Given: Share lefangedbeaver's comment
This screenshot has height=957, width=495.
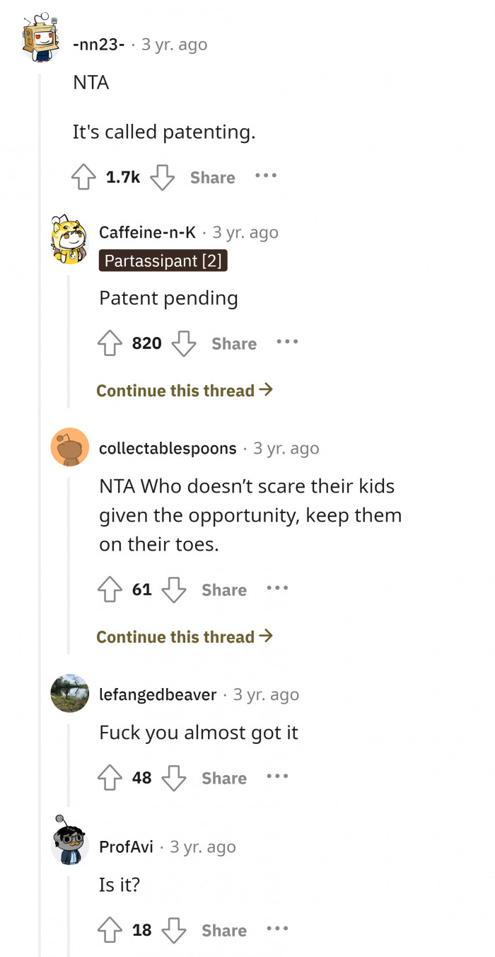Looking at the screenshot, I should point(223,777).
